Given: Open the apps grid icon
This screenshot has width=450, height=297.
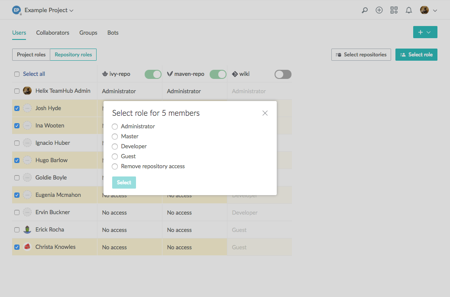Looking at the screenshot, I should [x=394, y=10].
